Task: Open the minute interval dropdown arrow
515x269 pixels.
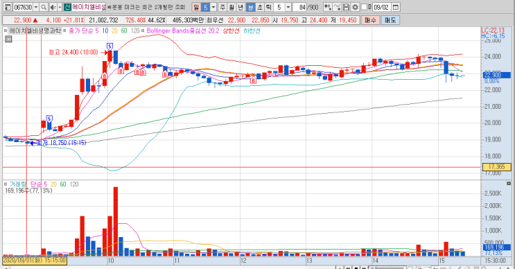Action: [x=288, y=7]
